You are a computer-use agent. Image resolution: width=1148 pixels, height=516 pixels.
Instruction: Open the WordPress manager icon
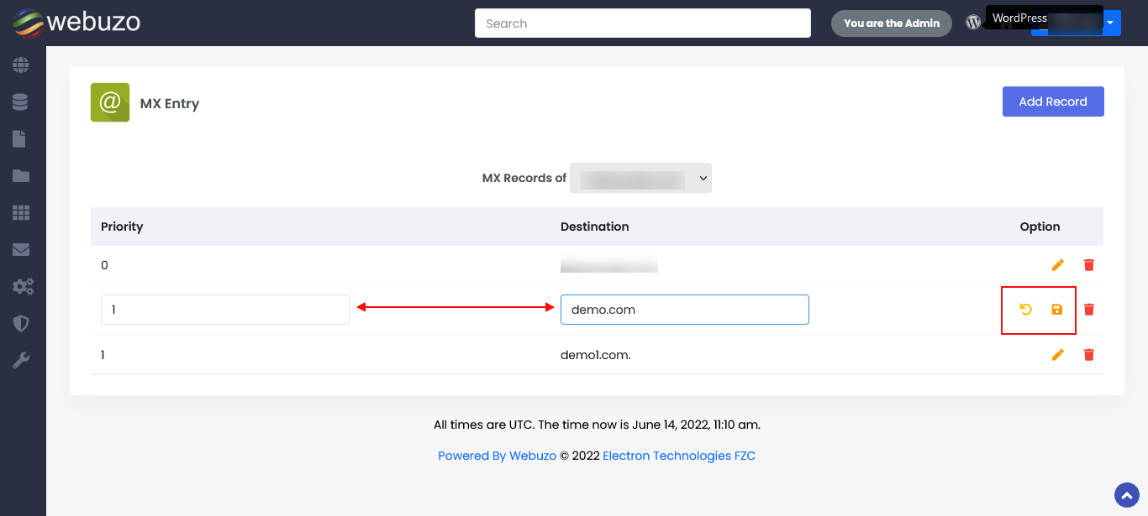(x=973, y=23)
